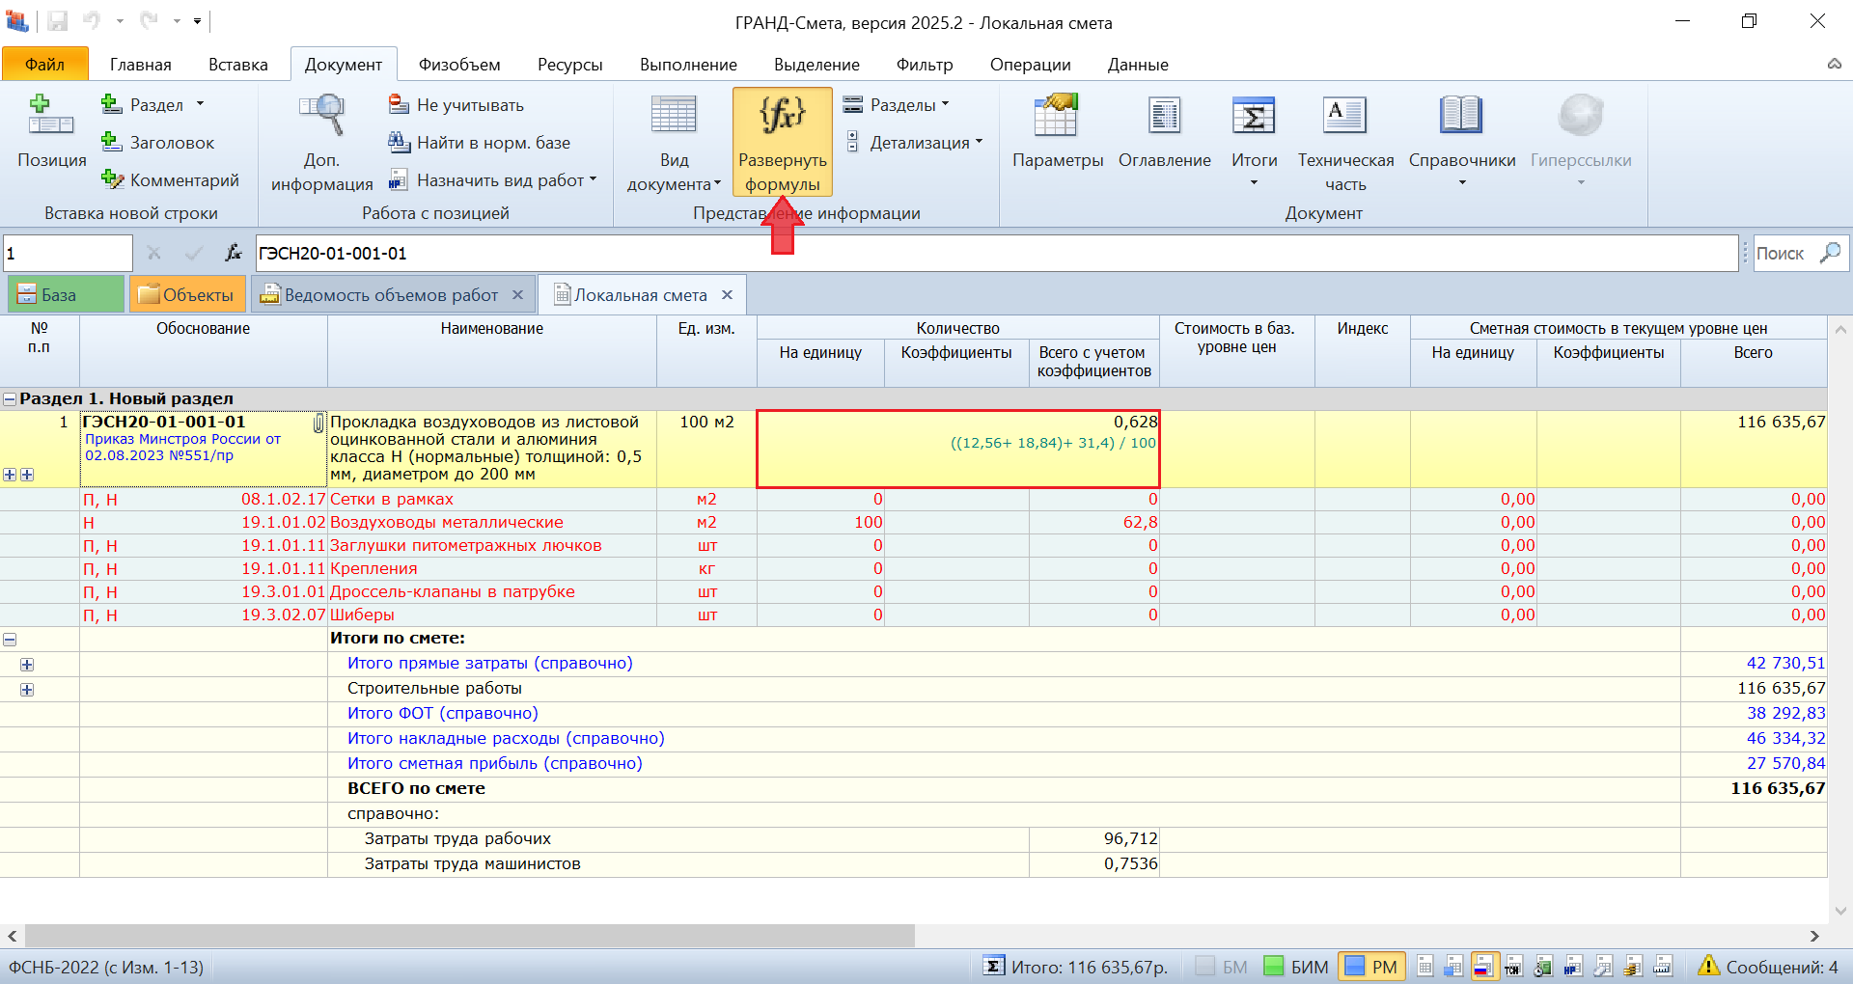
Task: Click the Russian flag status bar icon
Action: click(x=1483, y=966)
